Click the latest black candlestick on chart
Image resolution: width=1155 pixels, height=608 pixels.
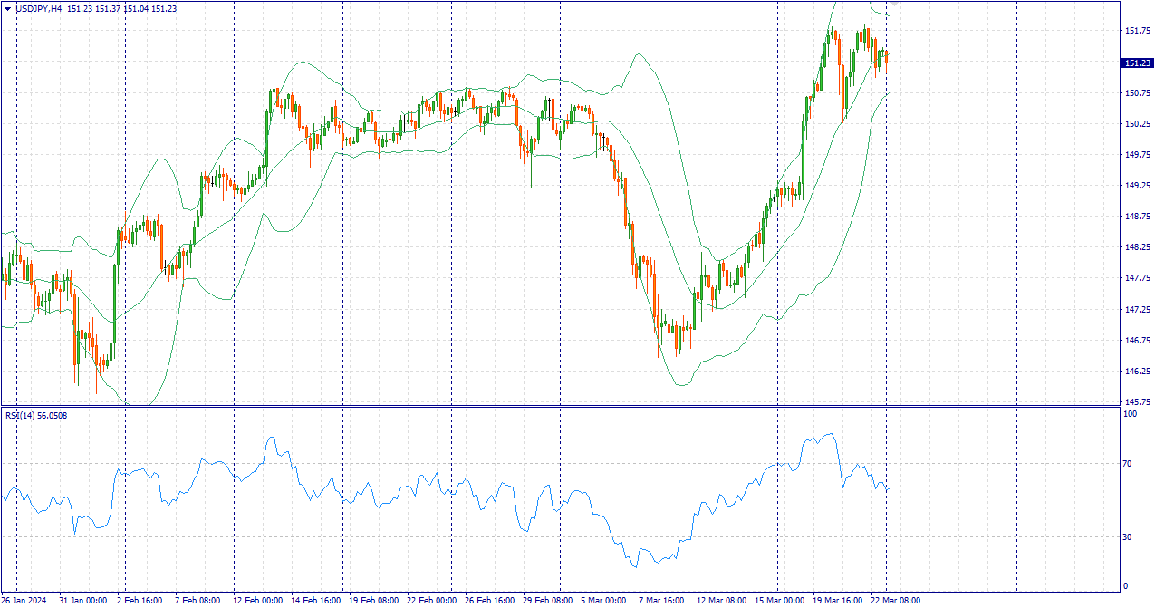[890, 63]
